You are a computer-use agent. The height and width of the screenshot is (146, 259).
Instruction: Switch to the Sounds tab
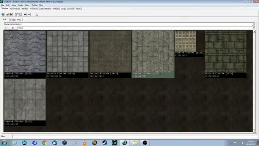click(x=71, y=9)
